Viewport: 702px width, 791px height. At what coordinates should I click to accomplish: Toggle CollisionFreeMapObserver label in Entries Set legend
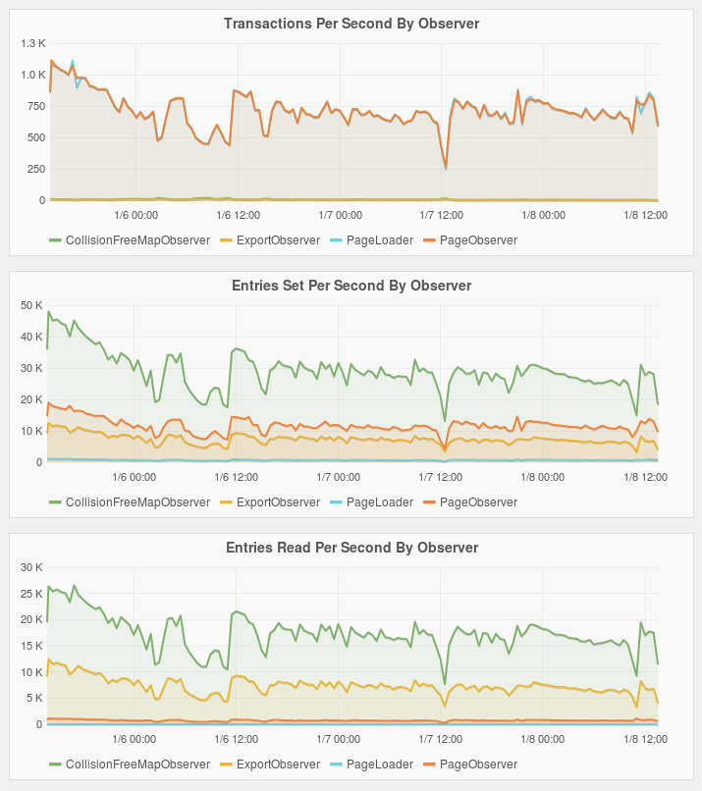[137, 501]
